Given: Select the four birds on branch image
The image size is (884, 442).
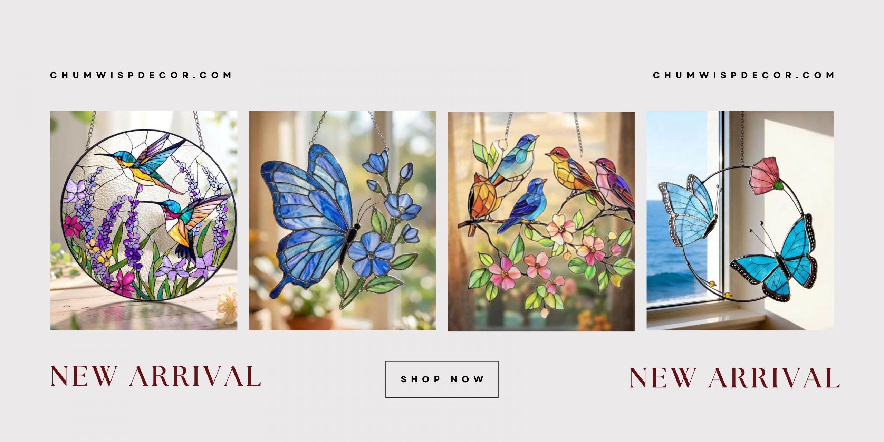Looking at the screenshot, I should (541, 221).
